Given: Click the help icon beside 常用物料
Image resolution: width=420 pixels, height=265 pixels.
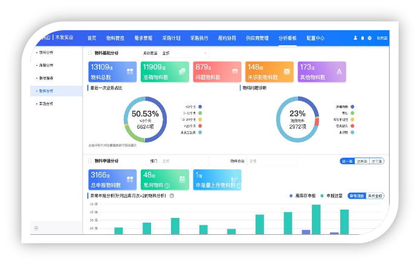Looking at the screenshot, I should pyautogui.click(x=167, y=185).
